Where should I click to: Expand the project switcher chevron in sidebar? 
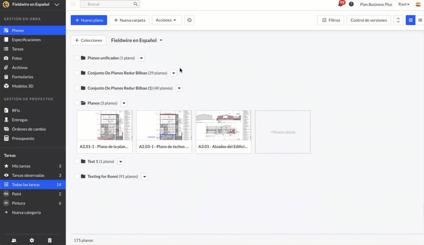pyautogui.click(x=57, y=5)
